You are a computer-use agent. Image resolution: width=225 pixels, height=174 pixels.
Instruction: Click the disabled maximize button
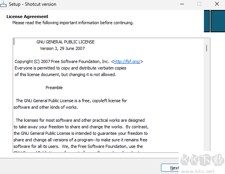[x=199, y=4]
